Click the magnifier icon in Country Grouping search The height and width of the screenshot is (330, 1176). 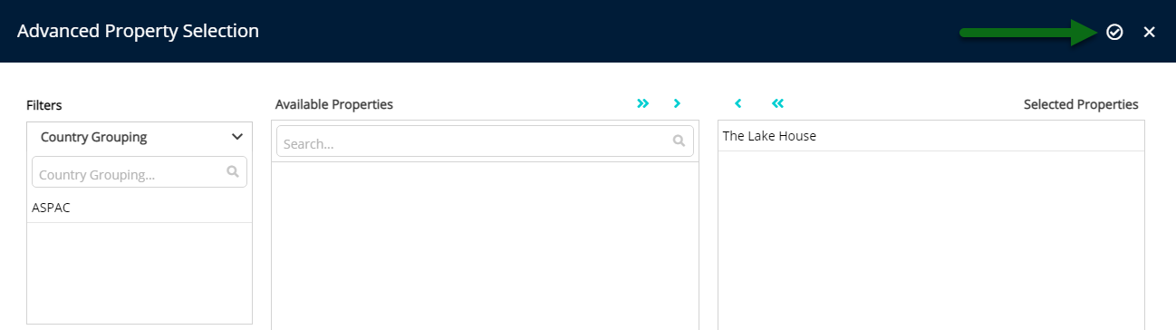[233, 171]
